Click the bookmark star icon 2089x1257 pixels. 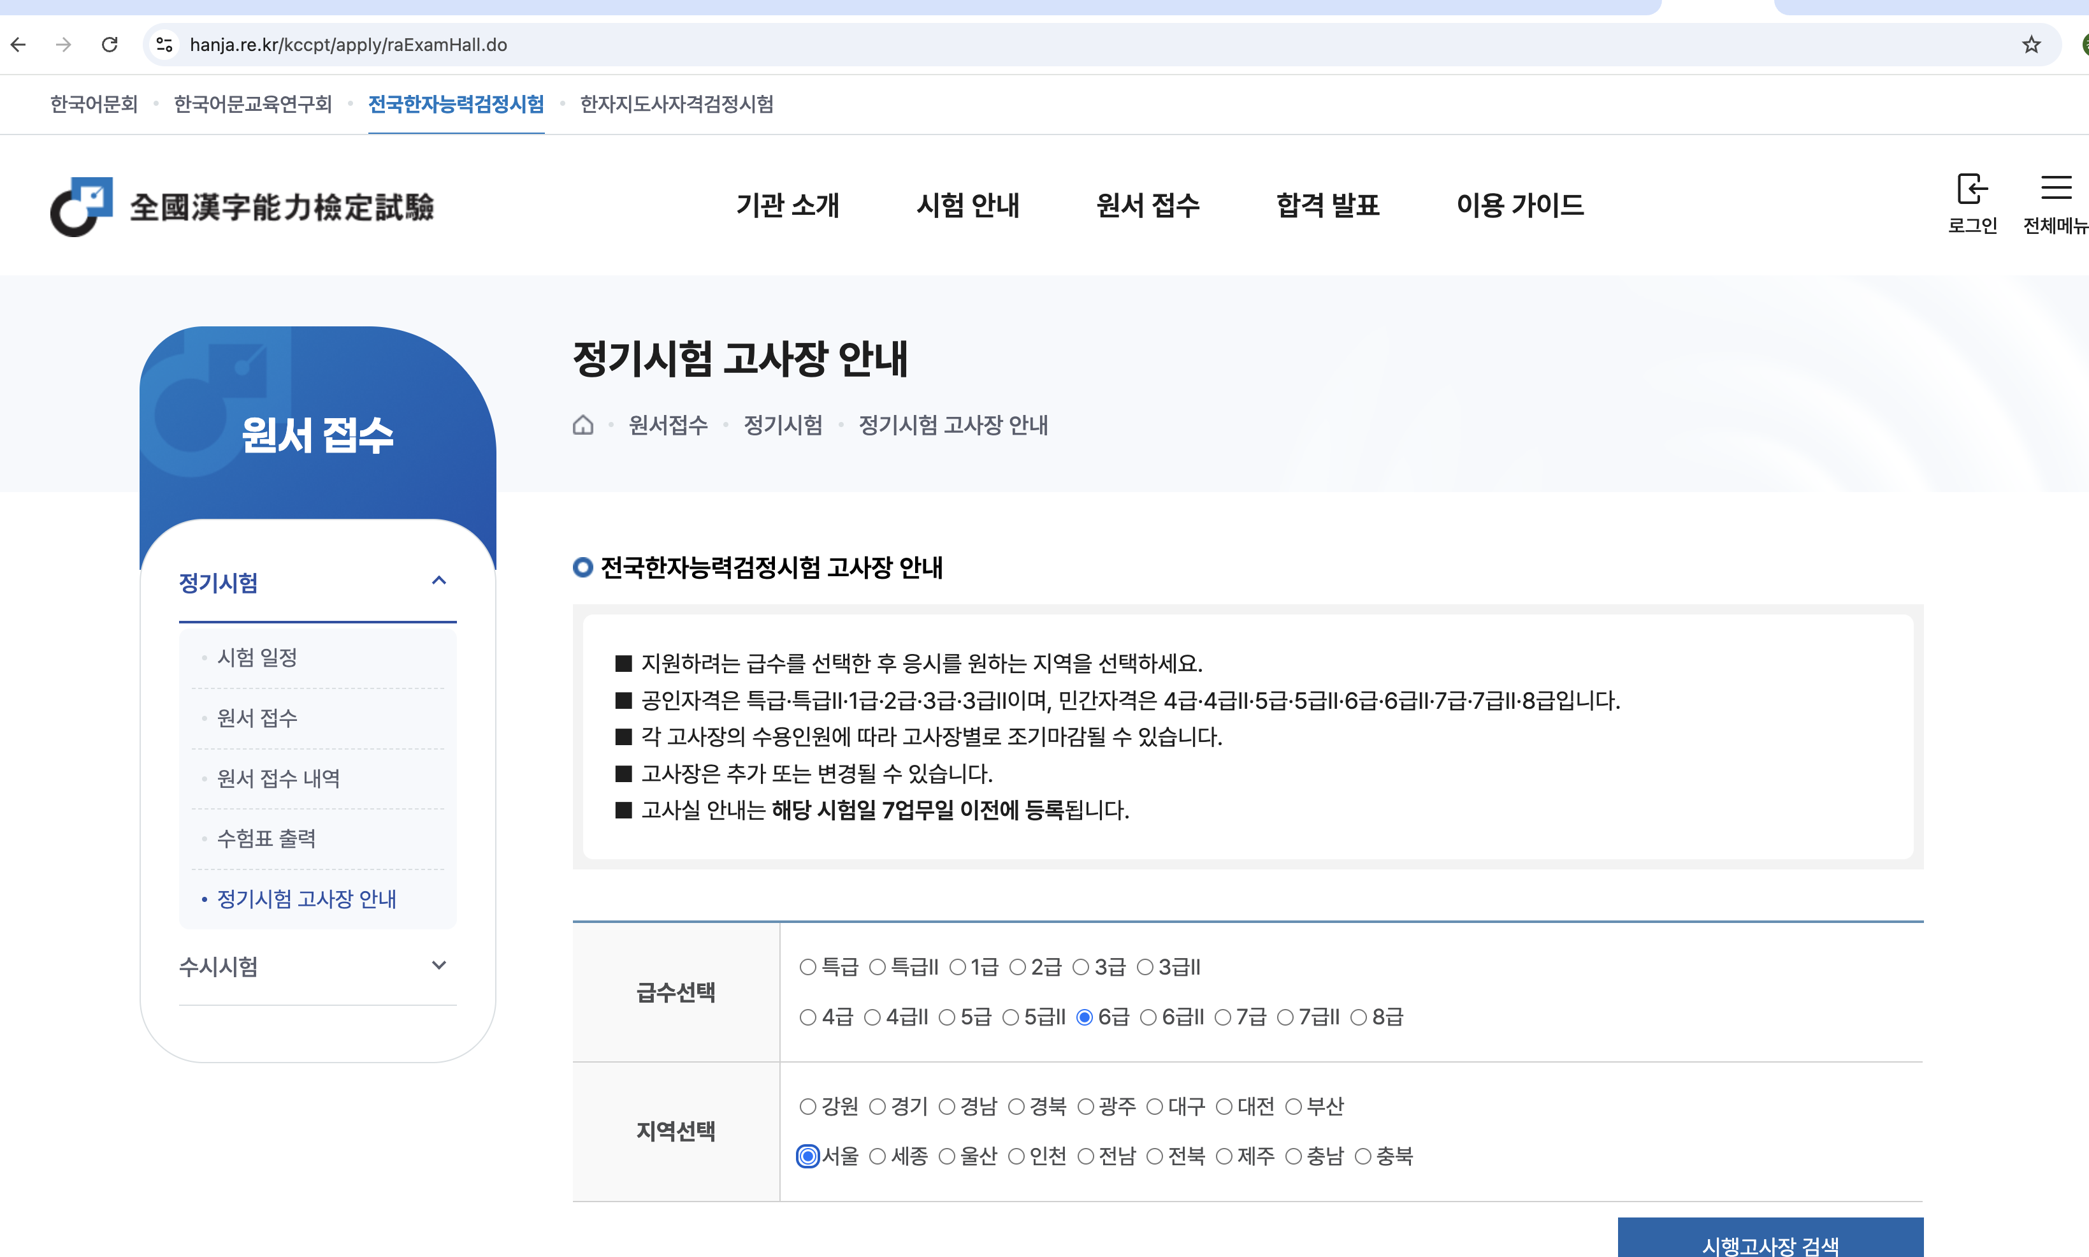[2030, 45]
